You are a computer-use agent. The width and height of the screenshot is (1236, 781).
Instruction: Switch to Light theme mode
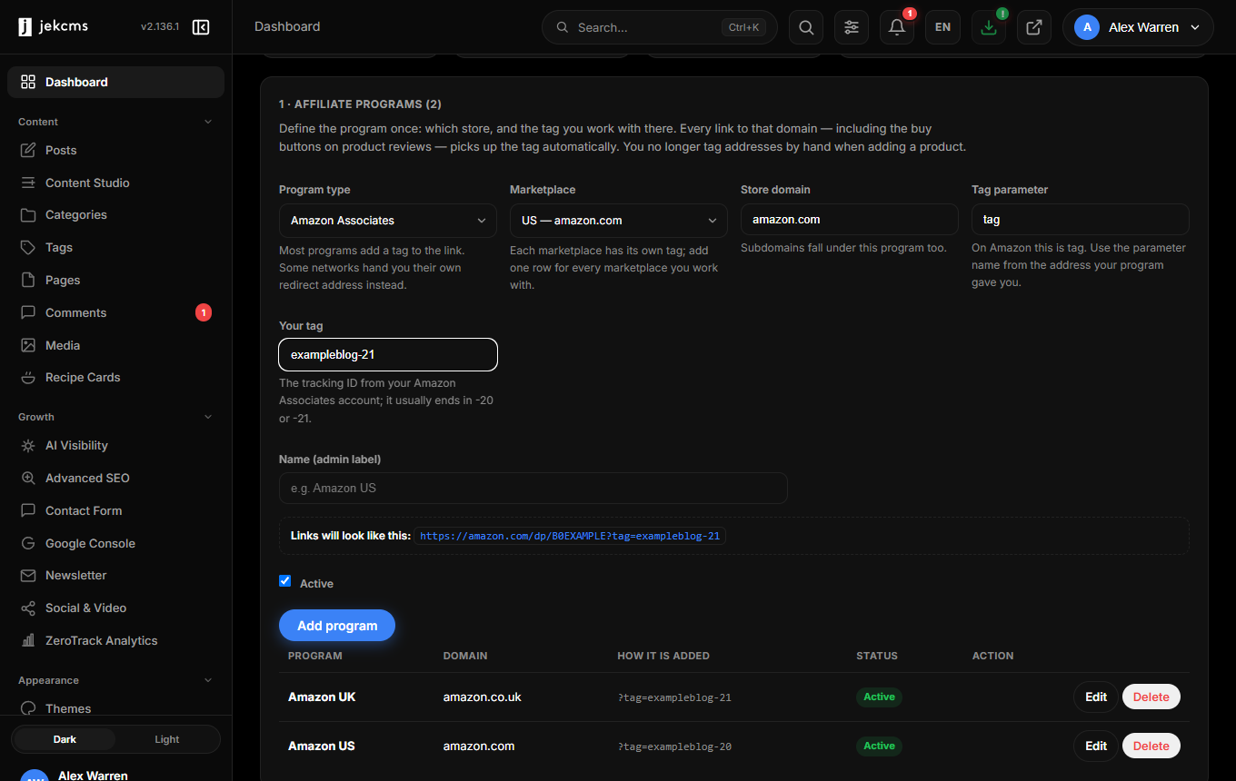[x=167, y=739]
